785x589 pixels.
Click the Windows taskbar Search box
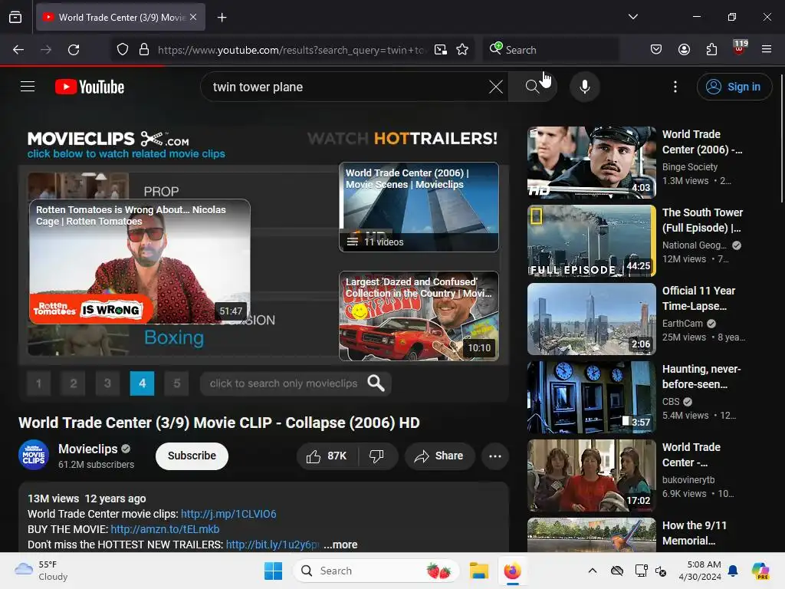coord(376,571)
